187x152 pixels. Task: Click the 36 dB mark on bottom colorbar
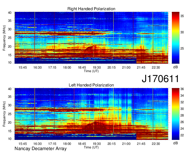point(182,89)
